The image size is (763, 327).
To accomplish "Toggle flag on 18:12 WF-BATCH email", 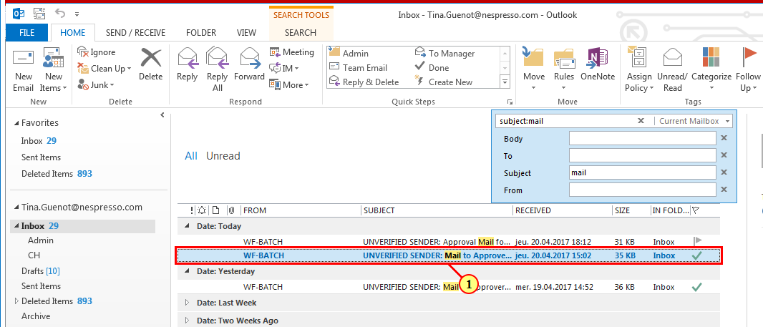I will (x=697, y=241).
